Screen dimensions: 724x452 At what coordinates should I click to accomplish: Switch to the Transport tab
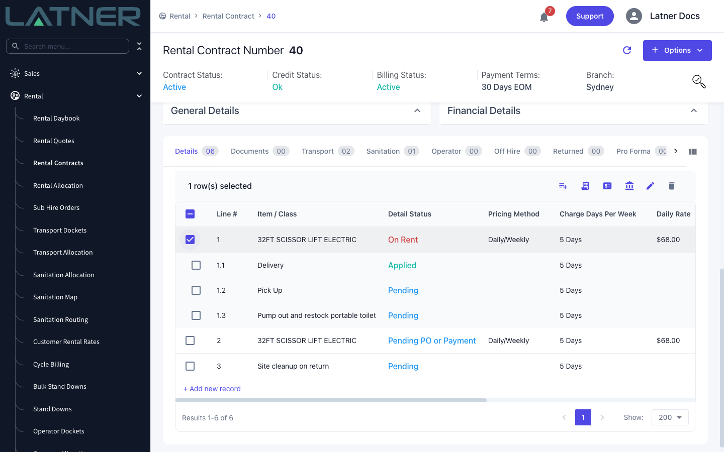328,151
